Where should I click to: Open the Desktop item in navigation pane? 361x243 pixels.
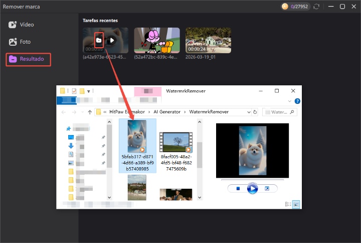71,138
